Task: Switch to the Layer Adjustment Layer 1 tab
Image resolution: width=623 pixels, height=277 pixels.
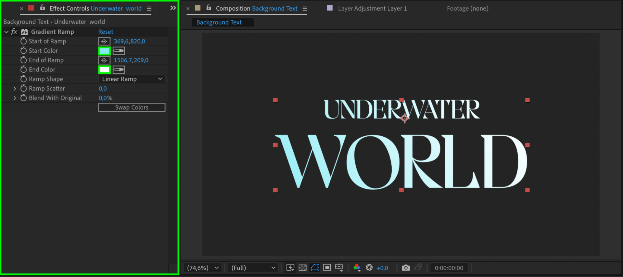Action: click(372, 8)
